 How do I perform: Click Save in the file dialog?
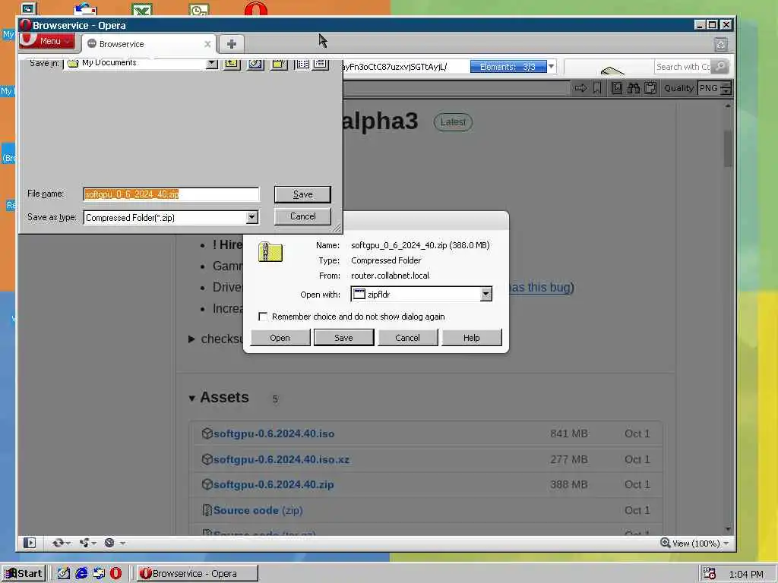(302, 194)
